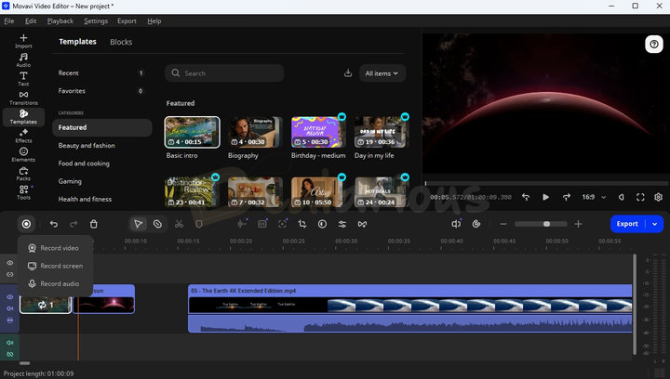Open the Settings menu
Viewport: 670px width, 379px height.
[96, 20]
